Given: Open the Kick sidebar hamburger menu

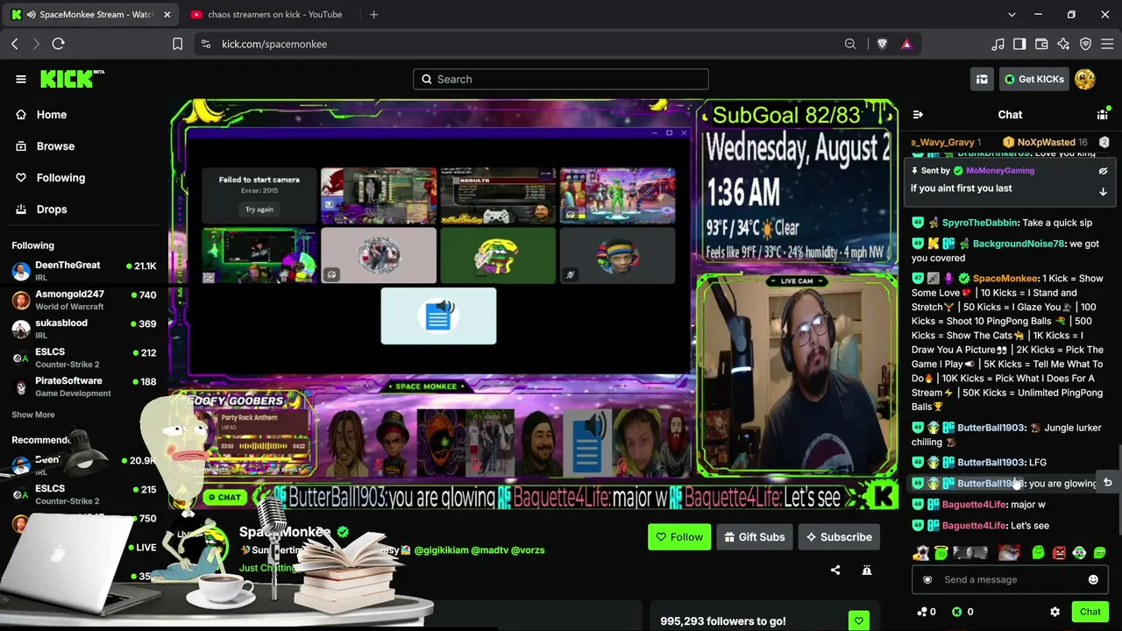Looking at the screenshot, I should [x=21, y=79].
